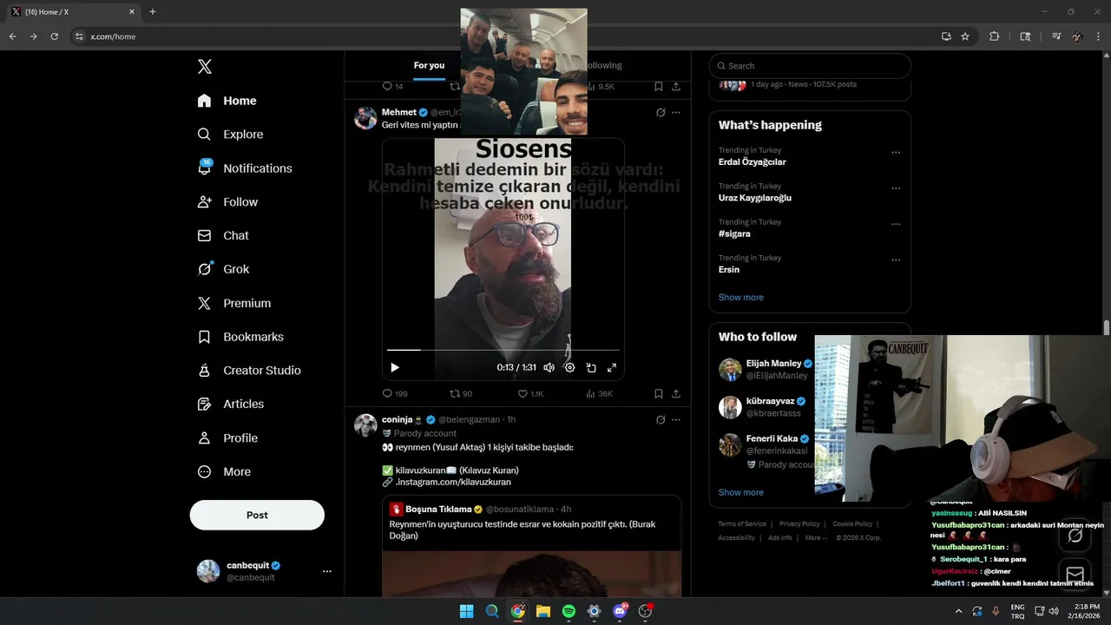Enter video fullscreen mode

pos(612,368)
